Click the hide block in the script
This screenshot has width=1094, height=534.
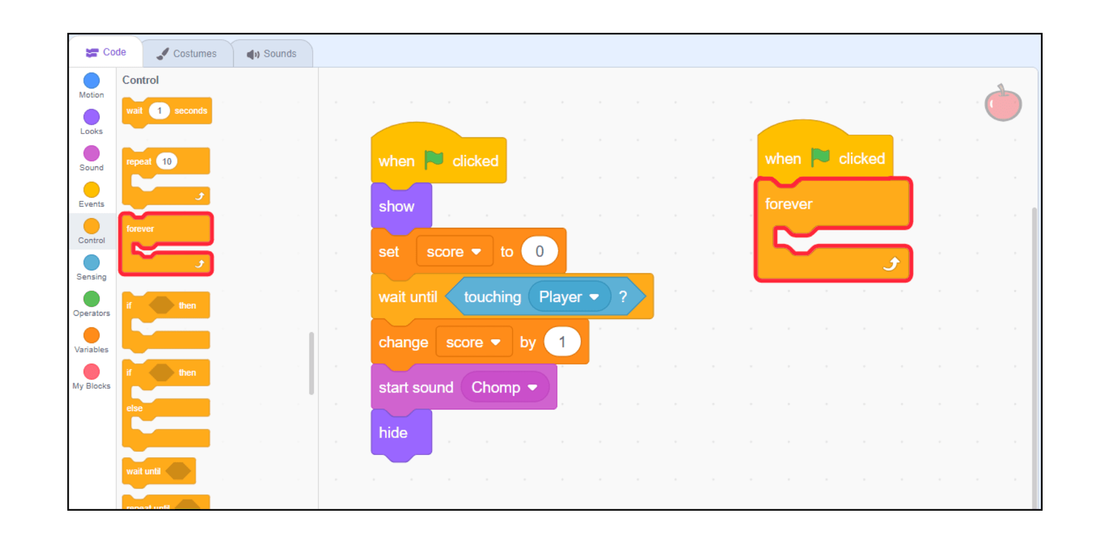point(401,433)
